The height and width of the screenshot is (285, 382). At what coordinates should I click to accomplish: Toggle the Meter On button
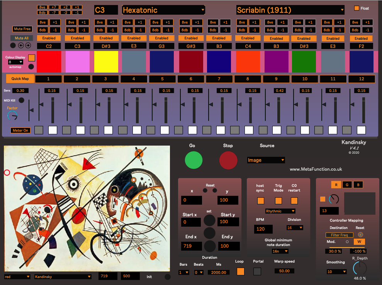pos(20,130)
